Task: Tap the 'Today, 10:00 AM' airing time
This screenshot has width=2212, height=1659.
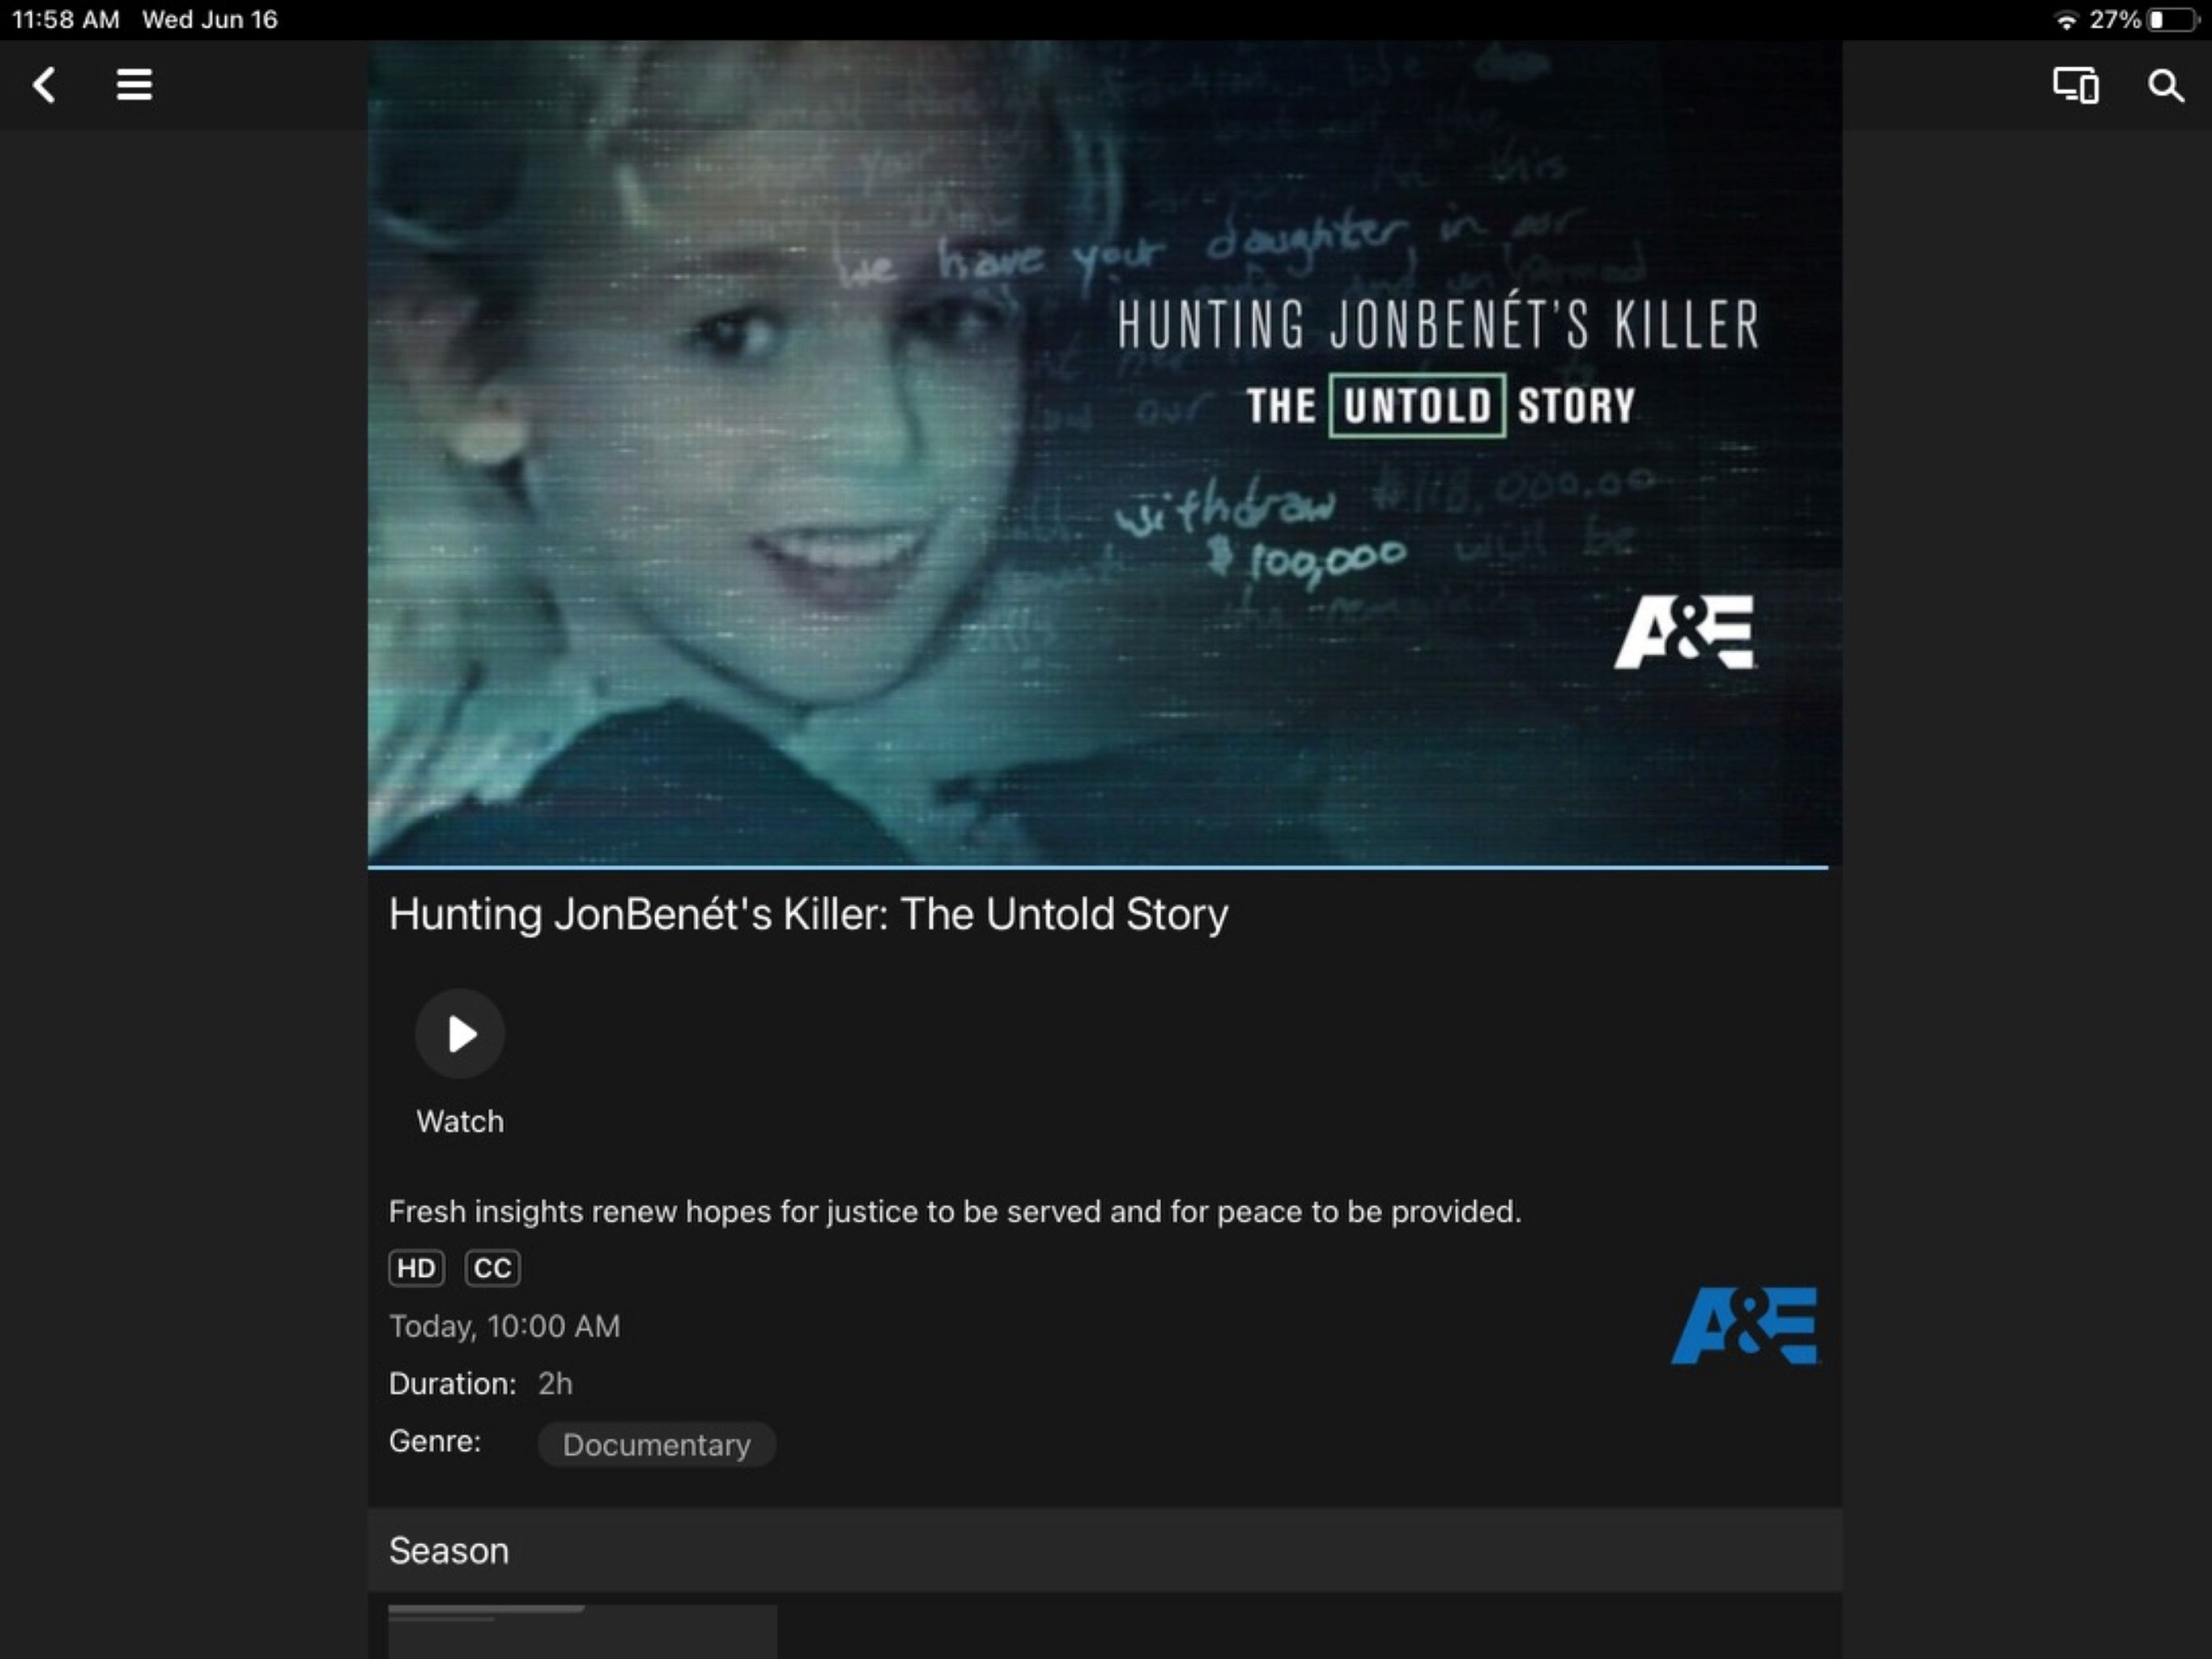Action: (504, 1326)
